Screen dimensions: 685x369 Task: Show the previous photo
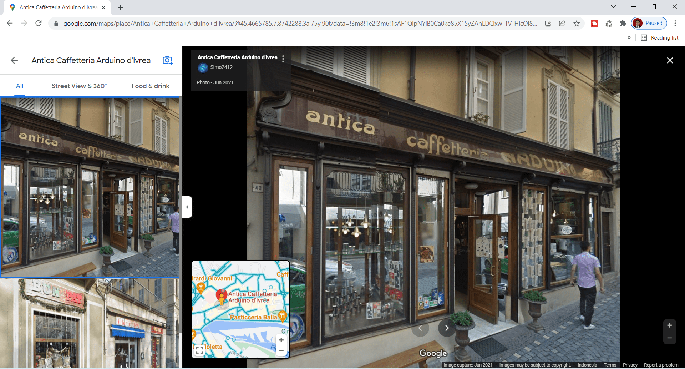420,328
